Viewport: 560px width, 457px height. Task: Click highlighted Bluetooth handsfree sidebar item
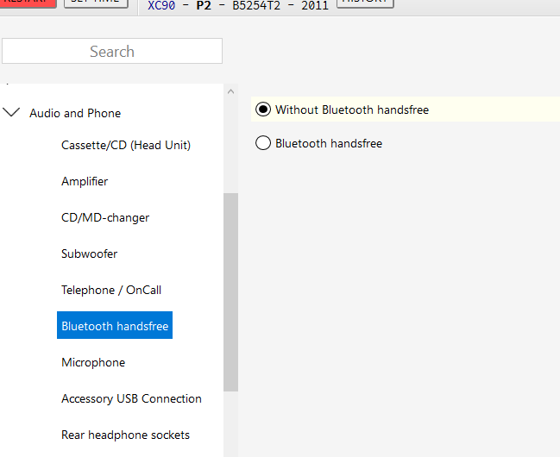tap(115, 326)
